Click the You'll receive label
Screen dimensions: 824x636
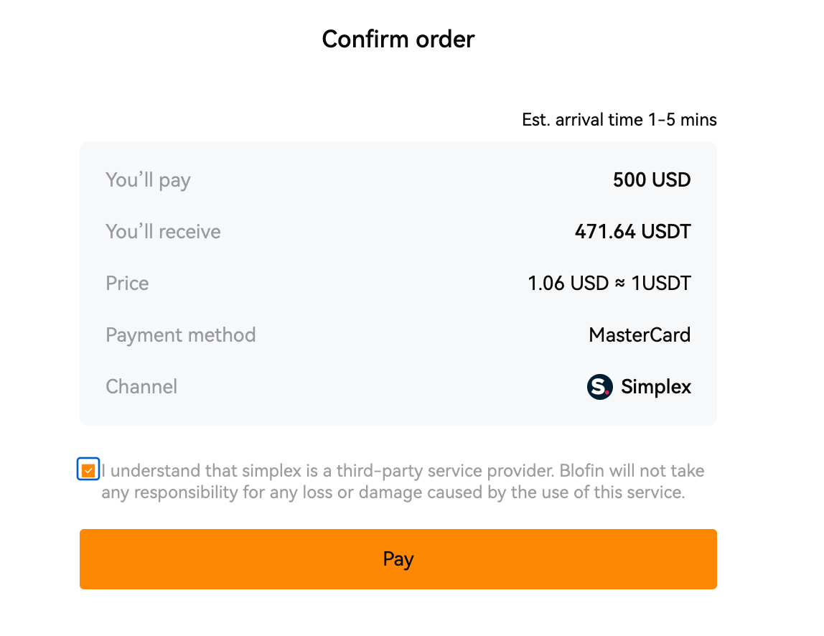[x=163, y=231]
